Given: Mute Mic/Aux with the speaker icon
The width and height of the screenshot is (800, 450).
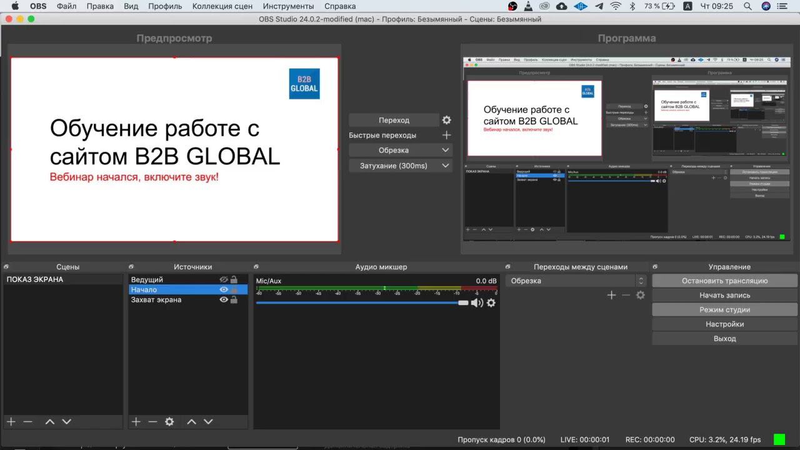Looking at the screenshot, I should (x=477, y=302).
